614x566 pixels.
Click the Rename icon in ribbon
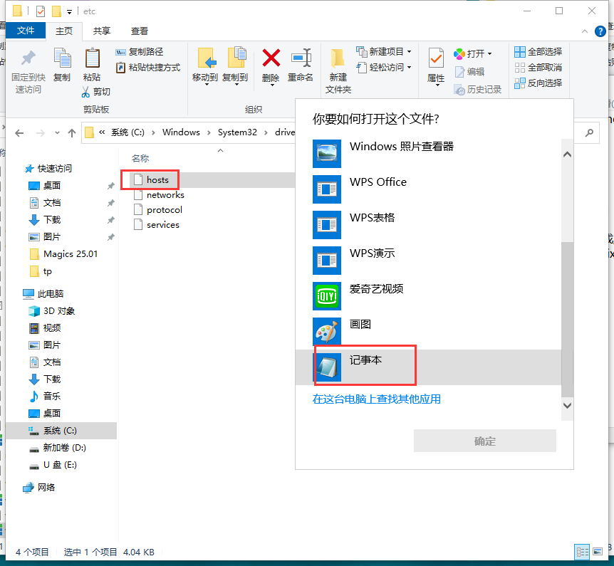[x=301, y=58]
